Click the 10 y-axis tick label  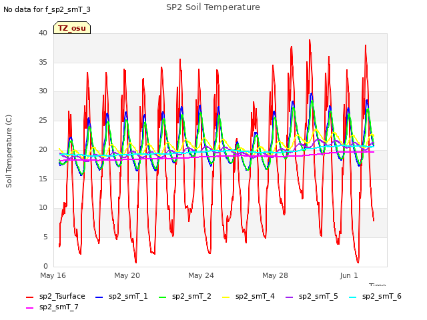pyautogui.click(x=43, y=207)
